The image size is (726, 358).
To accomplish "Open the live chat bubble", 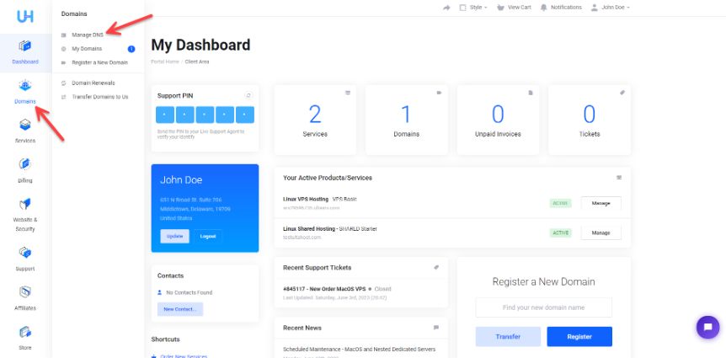I will [x=707, y=328].
